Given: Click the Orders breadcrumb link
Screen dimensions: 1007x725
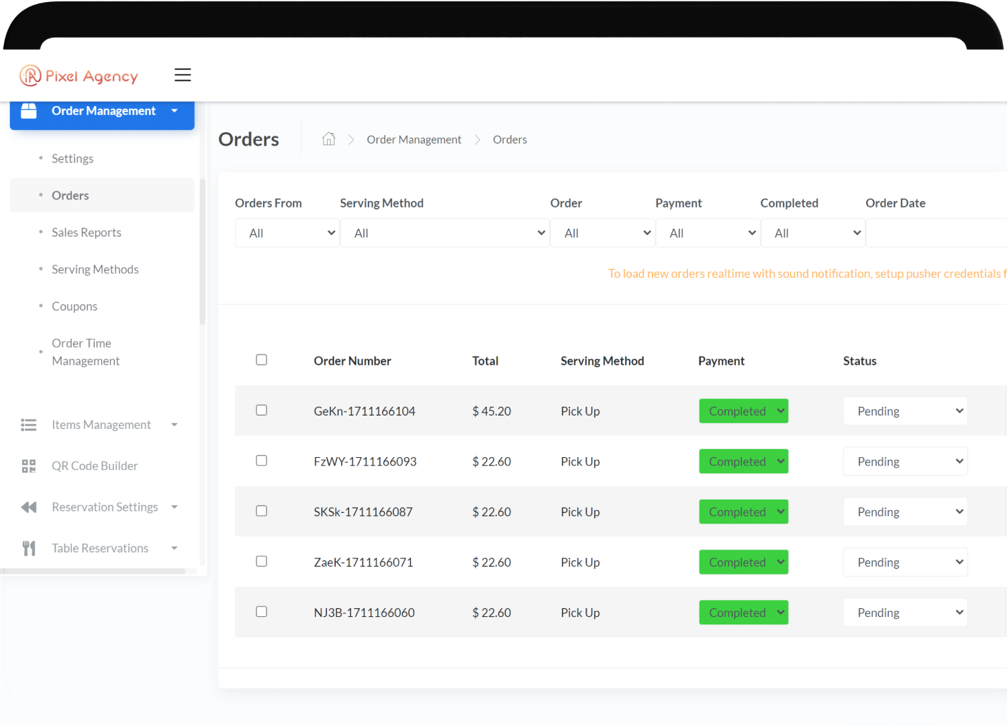Looking at the screenshot, I should (x=510, y=140).
